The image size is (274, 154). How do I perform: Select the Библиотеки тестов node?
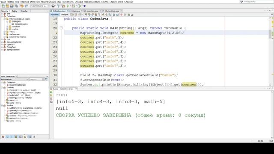click(18, 37)
